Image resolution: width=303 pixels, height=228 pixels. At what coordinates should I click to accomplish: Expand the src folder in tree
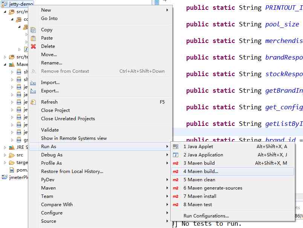point(5,155)
